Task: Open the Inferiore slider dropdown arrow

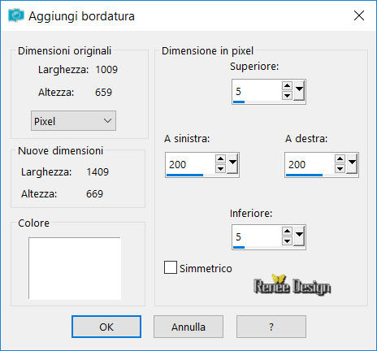Action: (299, 236)
